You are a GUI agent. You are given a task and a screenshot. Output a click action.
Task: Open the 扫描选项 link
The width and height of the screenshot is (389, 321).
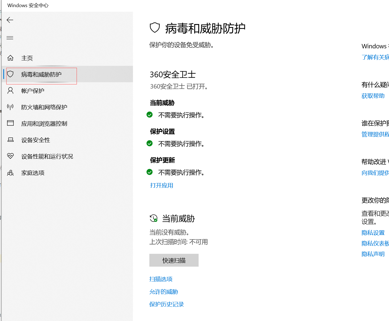click(x=161, y=279)
